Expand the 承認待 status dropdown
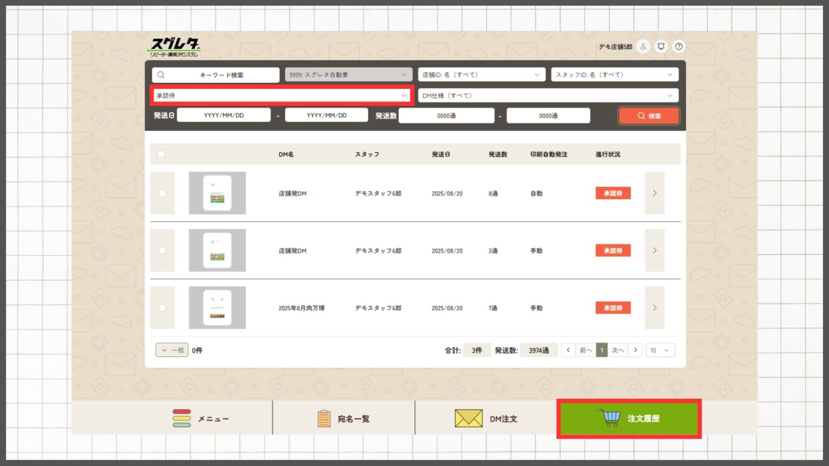 281,96
